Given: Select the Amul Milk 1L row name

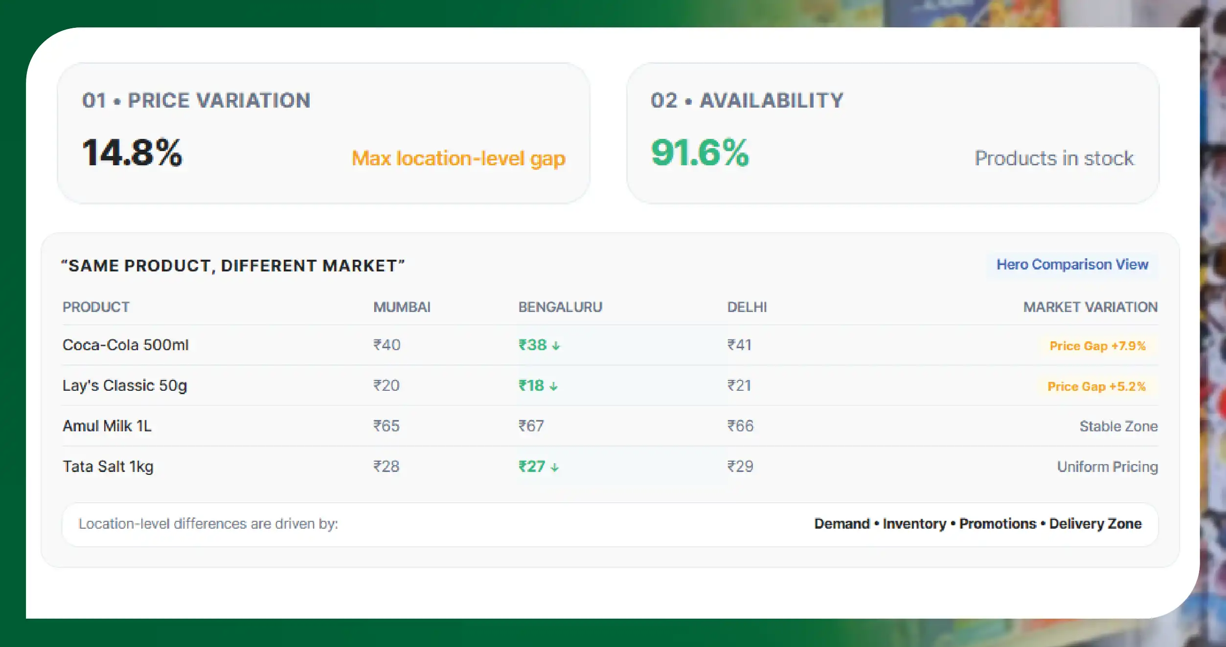Looking at the screenshot, I should pos(107,426).
